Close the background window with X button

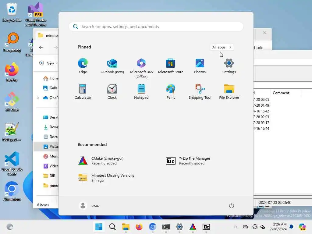coord(265,33)
